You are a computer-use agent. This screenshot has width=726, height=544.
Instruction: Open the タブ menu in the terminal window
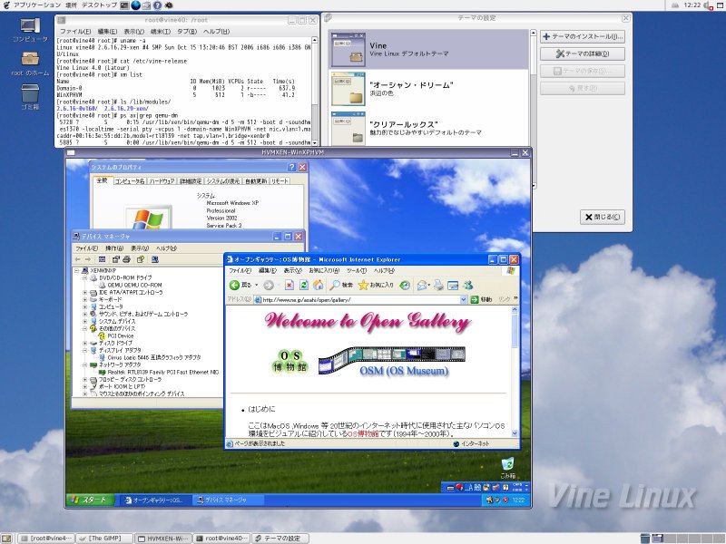tap(187, 32)
